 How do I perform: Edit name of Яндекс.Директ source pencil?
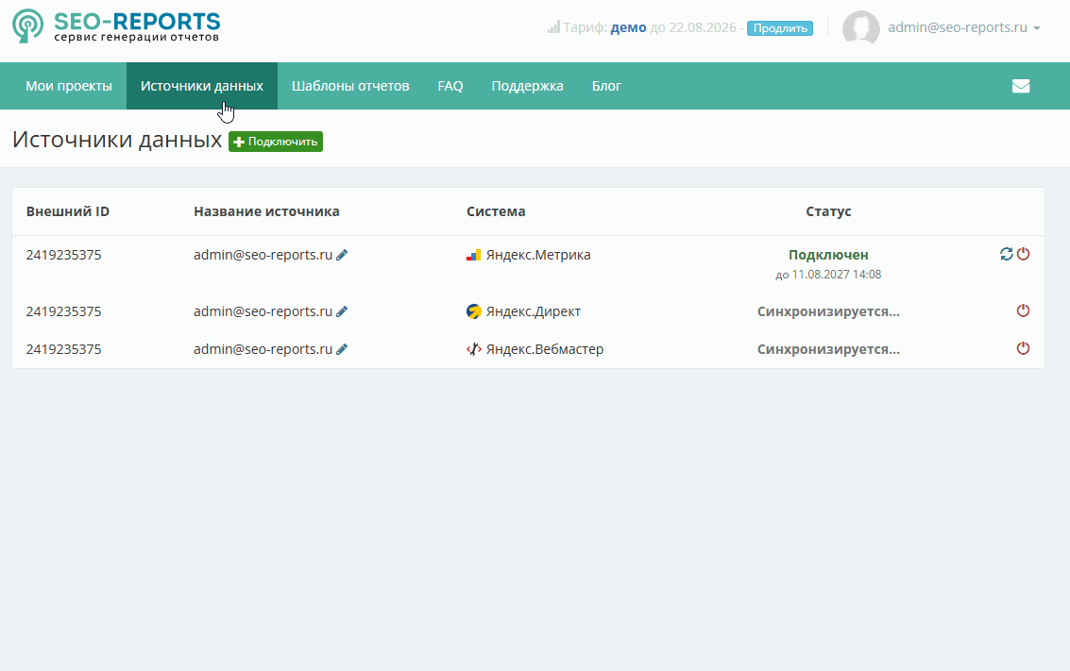342,311
